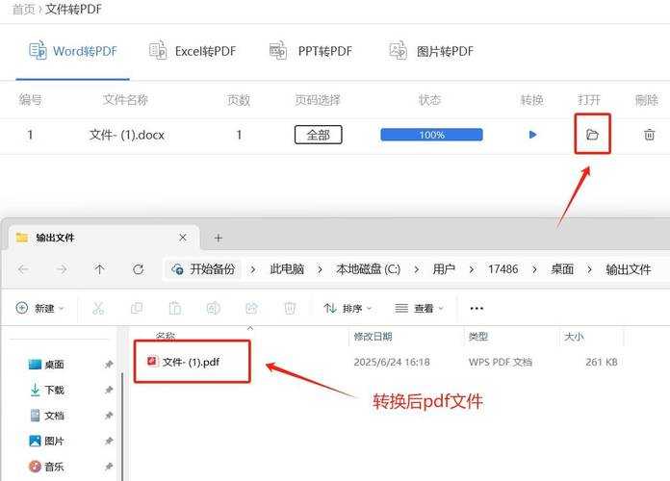The width and height of the screenshot is (670, 481).
Task: Select the 输出文件 Explorer tab
Action: [104, 238]
